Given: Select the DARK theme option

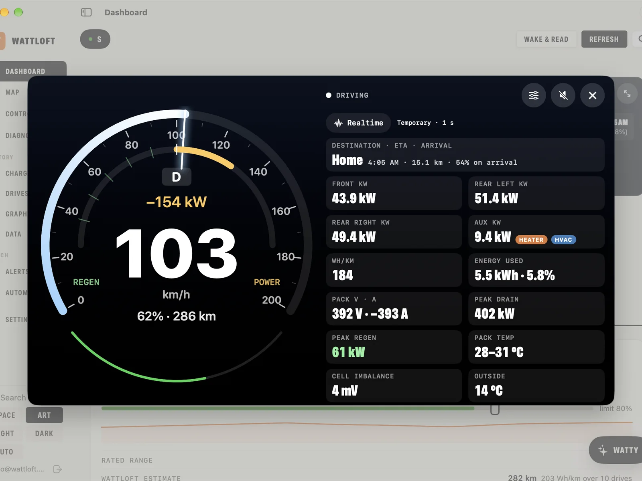Looking at the screenshot, I should coord(44,434).
